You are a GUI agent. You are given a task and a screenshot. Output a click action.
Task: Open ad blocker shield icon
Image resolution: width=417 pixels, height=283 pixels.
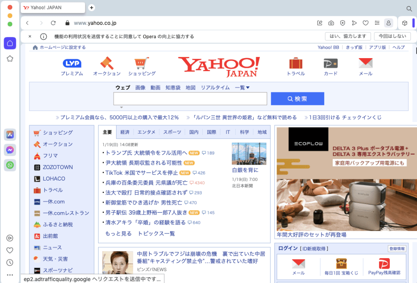(x=342, y=23)
